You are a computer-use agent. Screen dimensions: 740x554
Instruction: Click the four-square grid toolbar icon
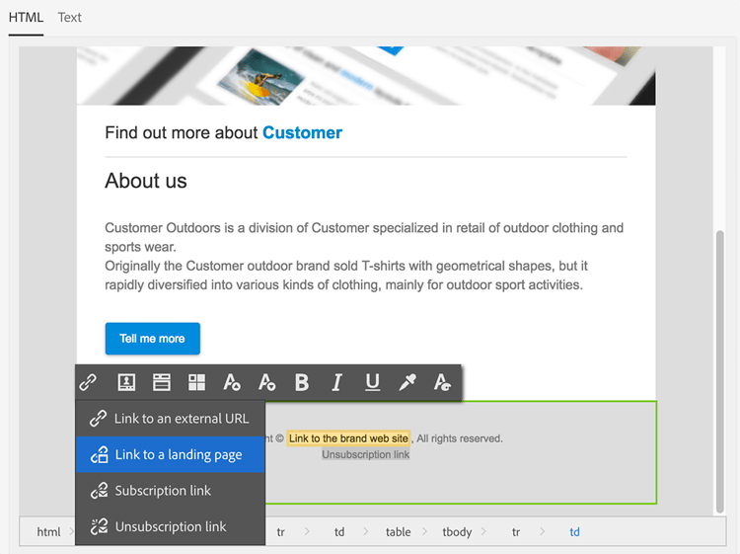point(196,382)
